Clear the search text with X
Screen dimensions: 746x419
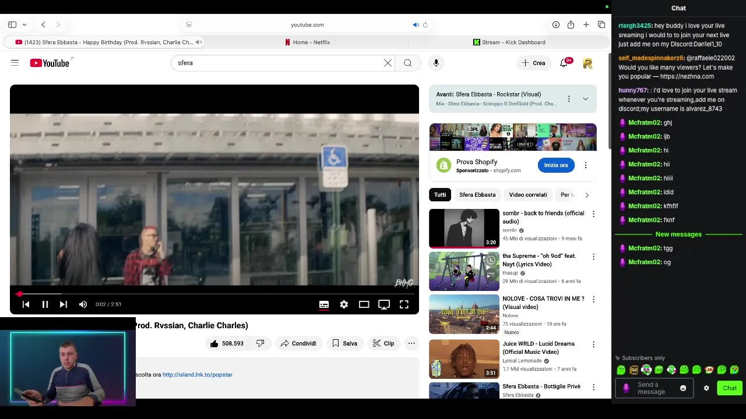point(388,63)
